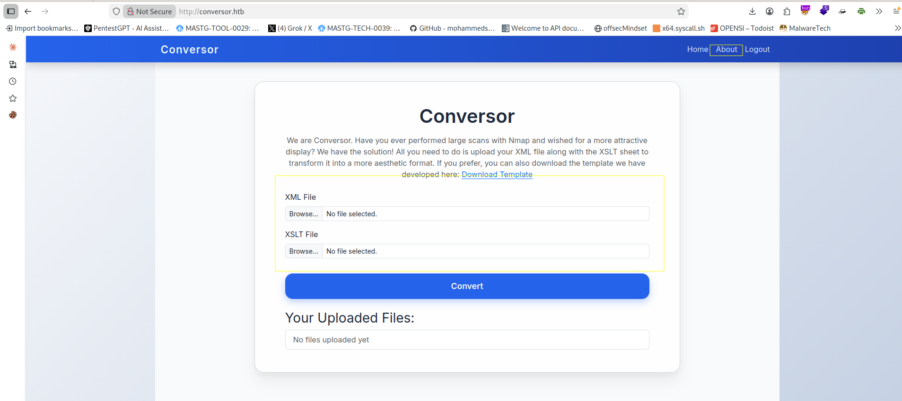Open the history clock sidebar icon
Screen dimensions: 902x401
point(13,81)
